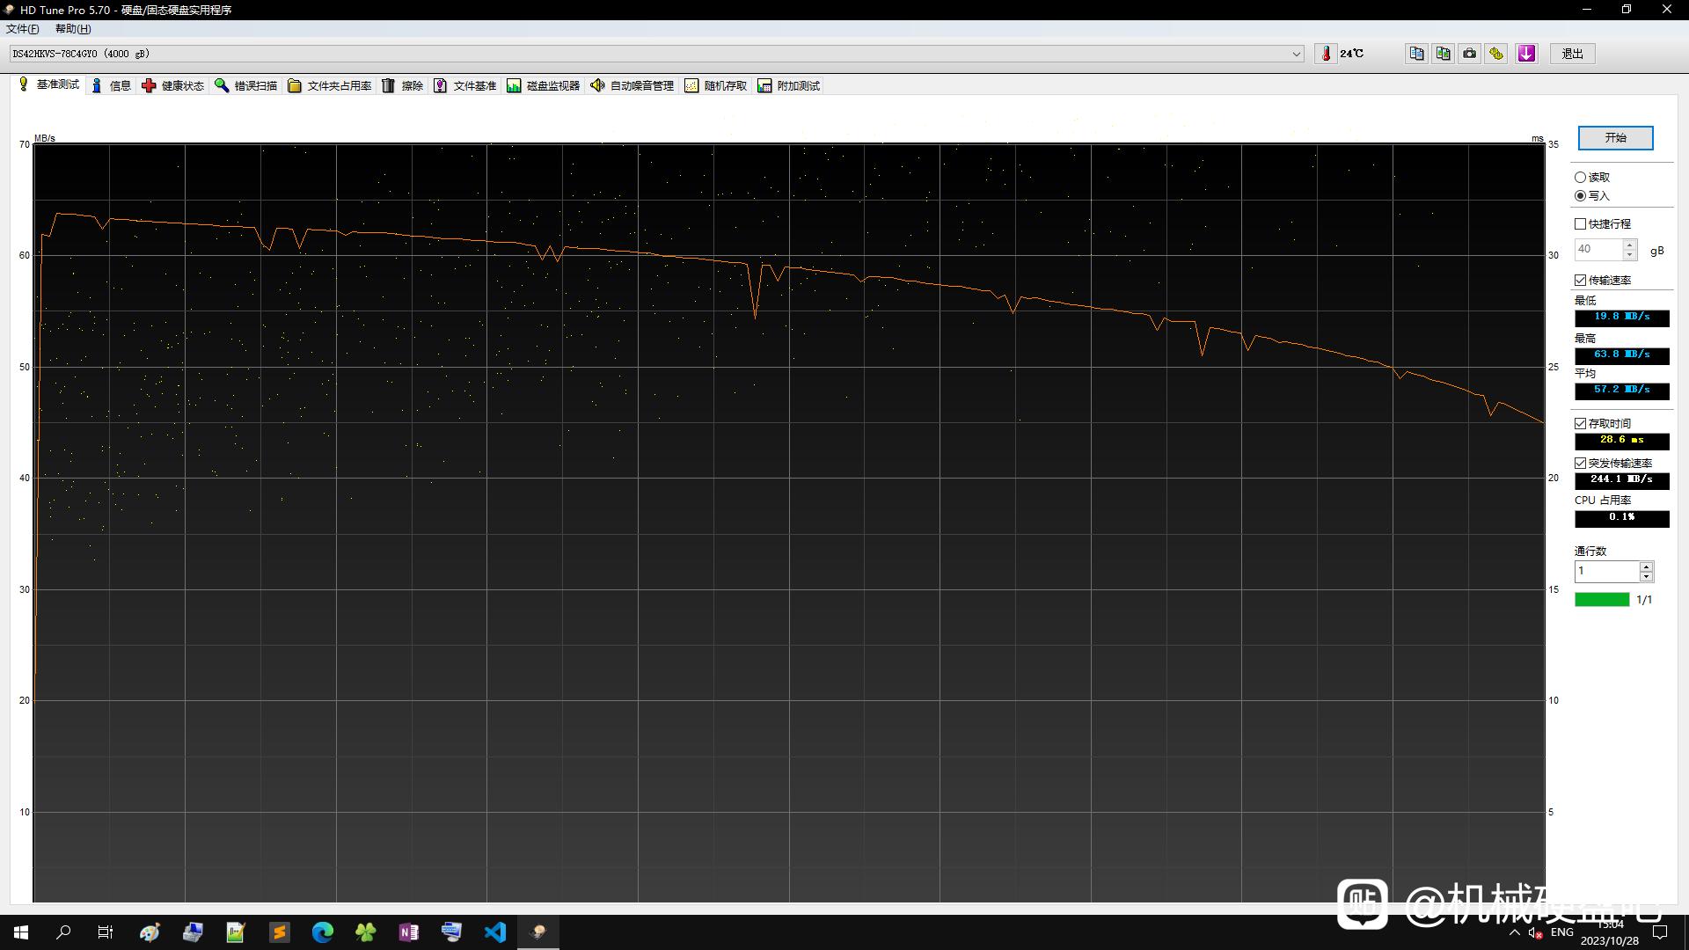Click the 19.8 MB/s minimum value
The width and height of the screenshot is (1689, 950).
click(x=1621, y=317)
